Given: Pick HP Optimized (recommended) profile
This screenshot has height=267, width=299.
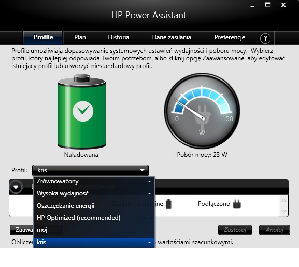Looking at the screenshot, I should coord(94,218).
